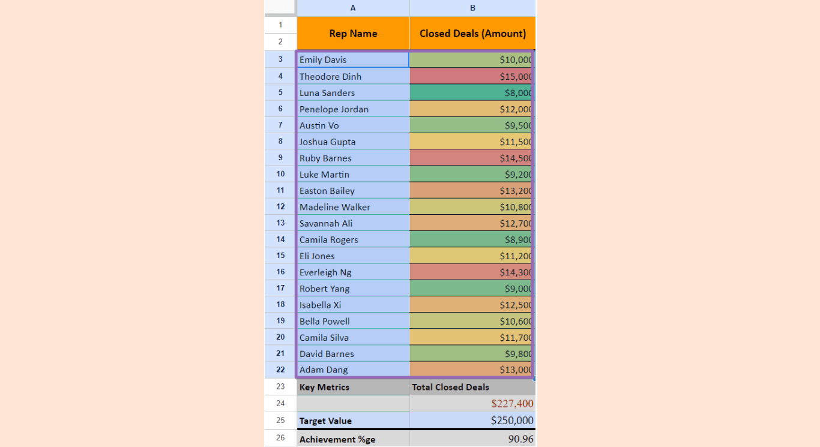The height and width of the screenshot is (447, 820).
Task: Click the $8,900 amount cell
Action: tap(472, 239)
